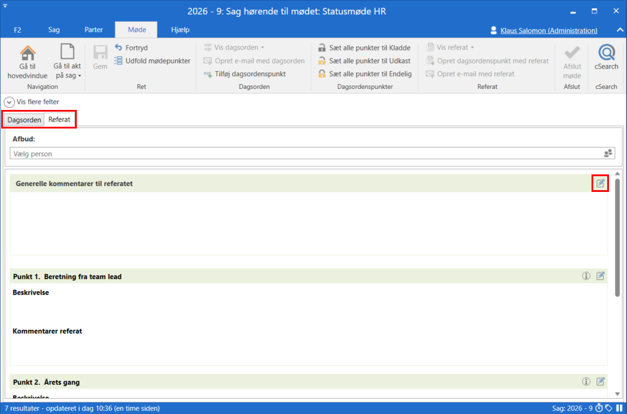
Task: Lock all items as Endelig
Action: coord(364,74)
